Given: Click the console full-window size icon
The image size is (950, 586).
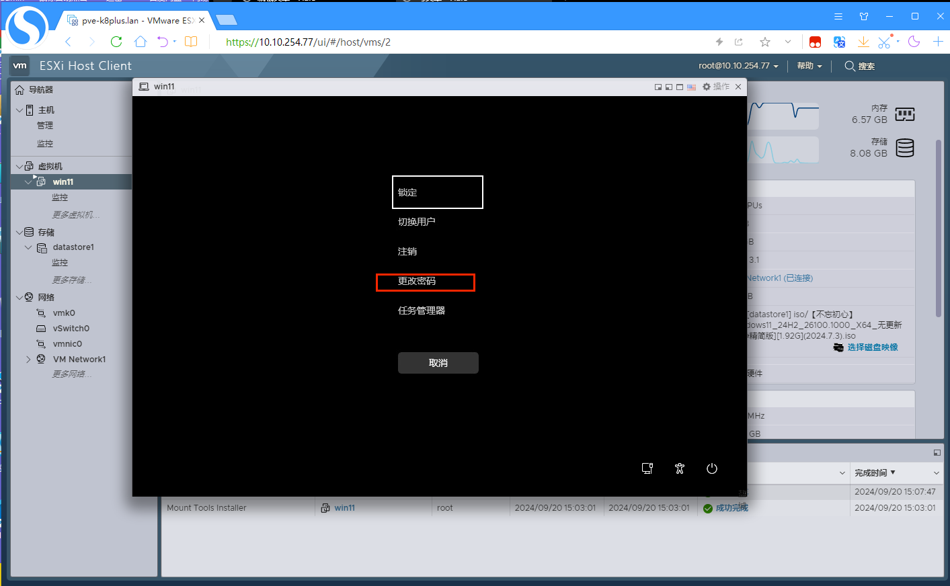Looking at the screenshot, I should [680, 87].
